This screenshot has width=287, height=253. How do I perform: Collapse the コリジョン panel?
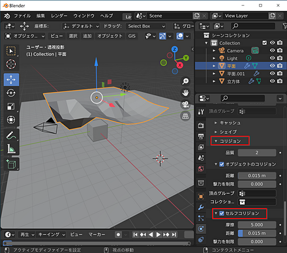point(216,141)
